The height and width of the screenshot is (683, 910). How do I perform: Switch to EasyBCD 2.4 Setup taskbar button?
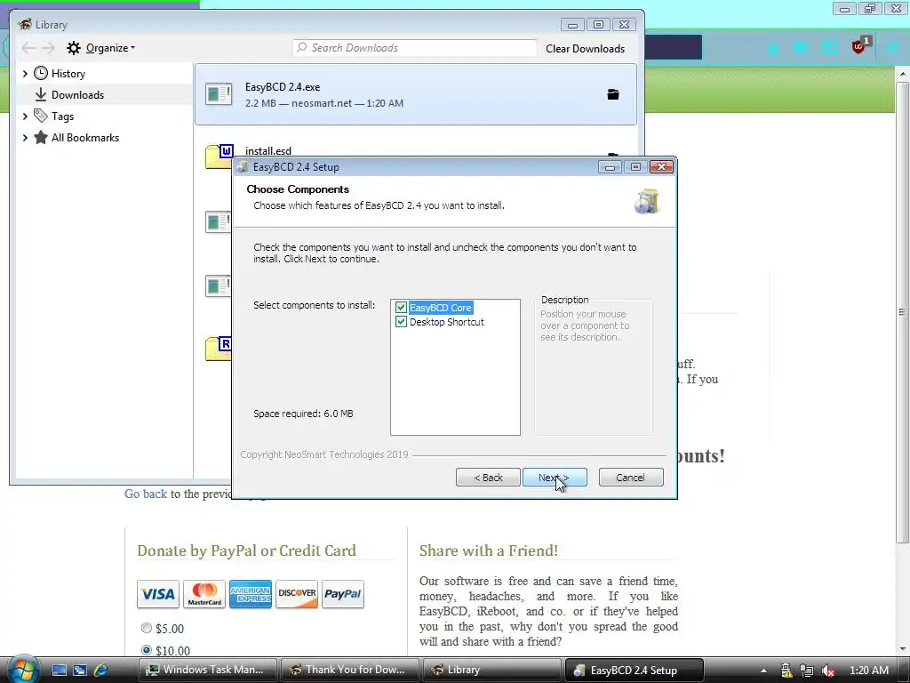pos(634,670)
